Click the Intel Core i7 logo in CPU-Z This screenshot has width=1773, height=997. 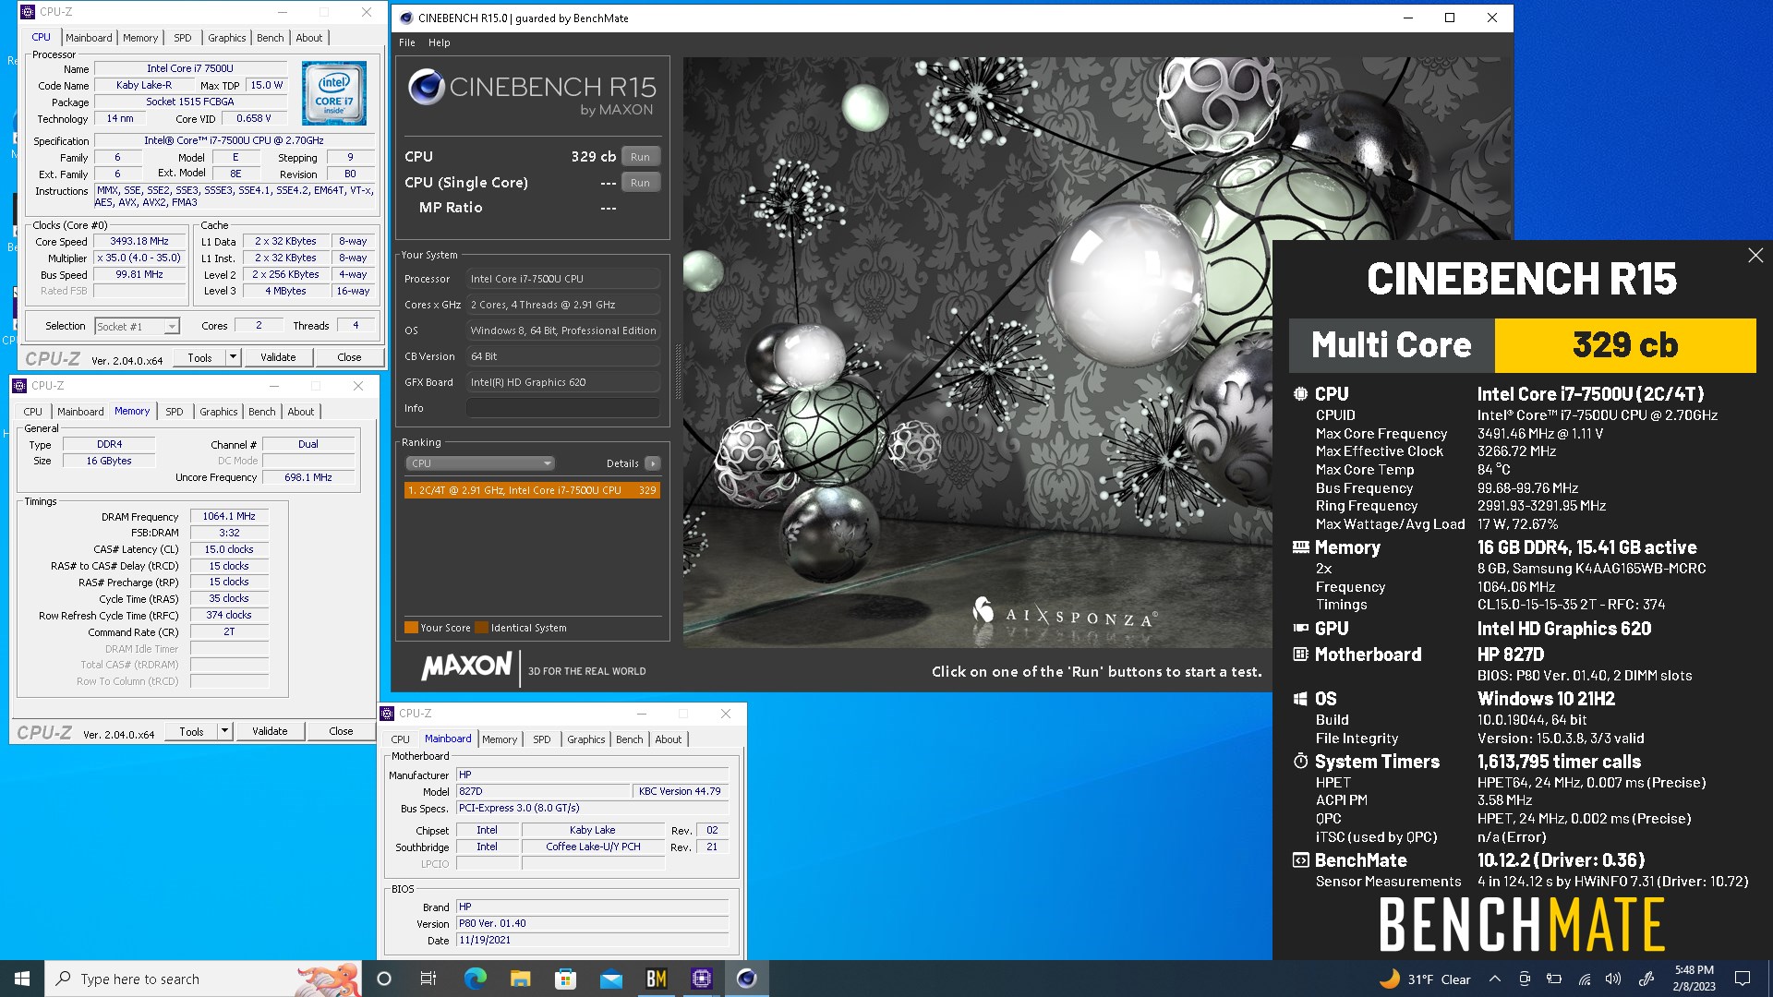[334, 93]
